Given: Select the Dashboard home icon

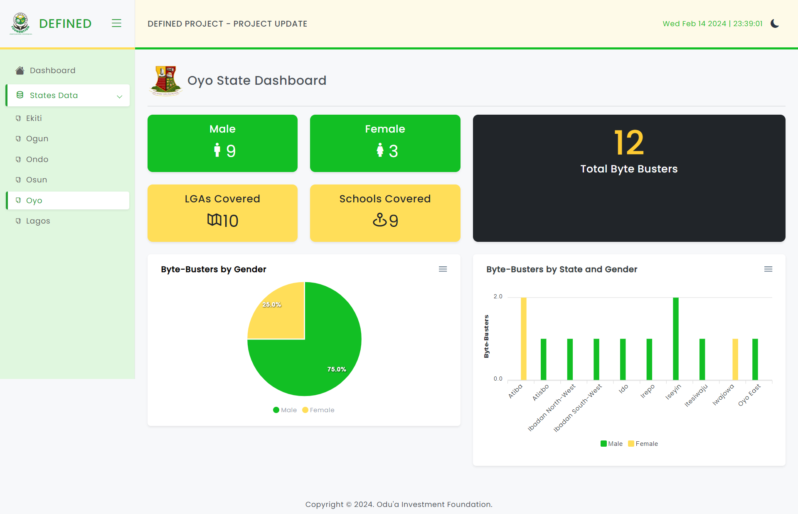Looking at the screenshot, I should coord(19,70).
